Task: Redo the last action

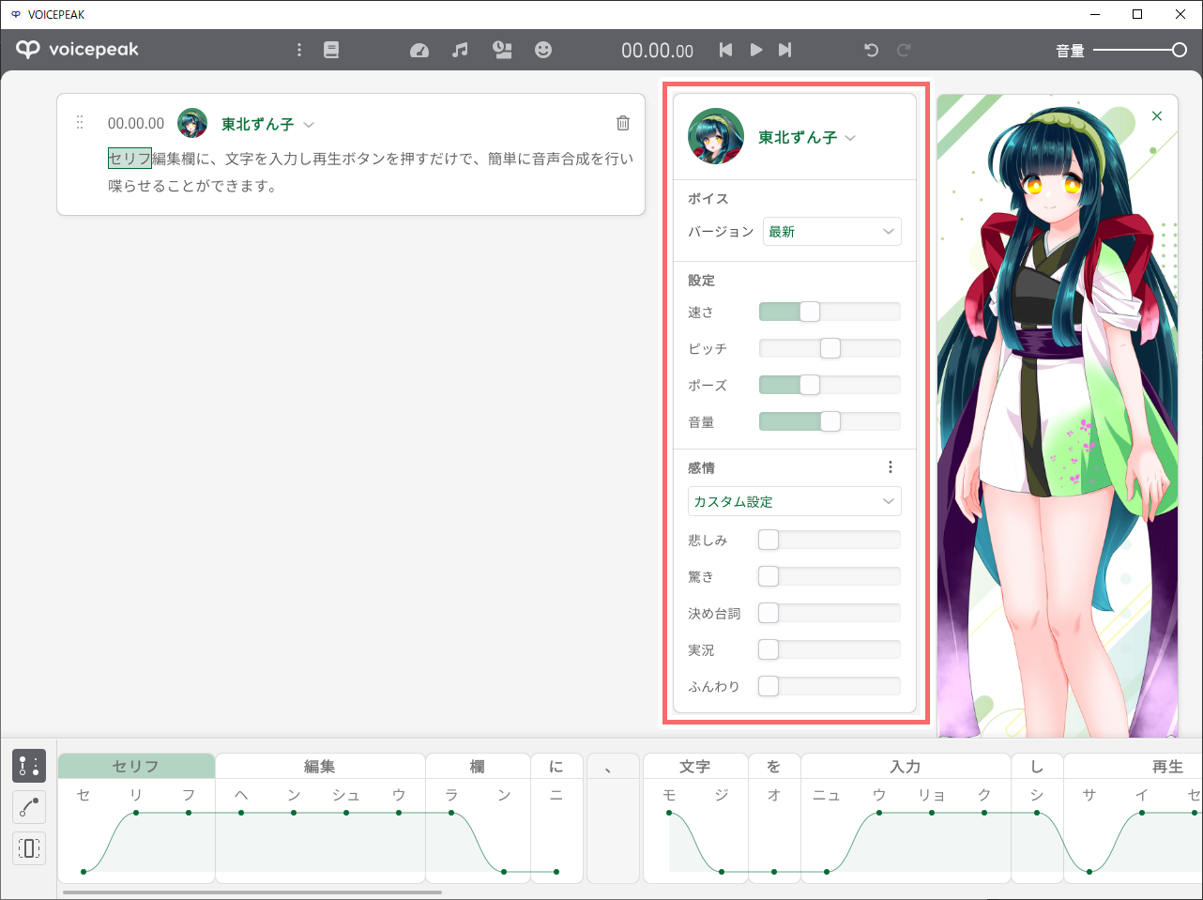Action: click(904, 50)
